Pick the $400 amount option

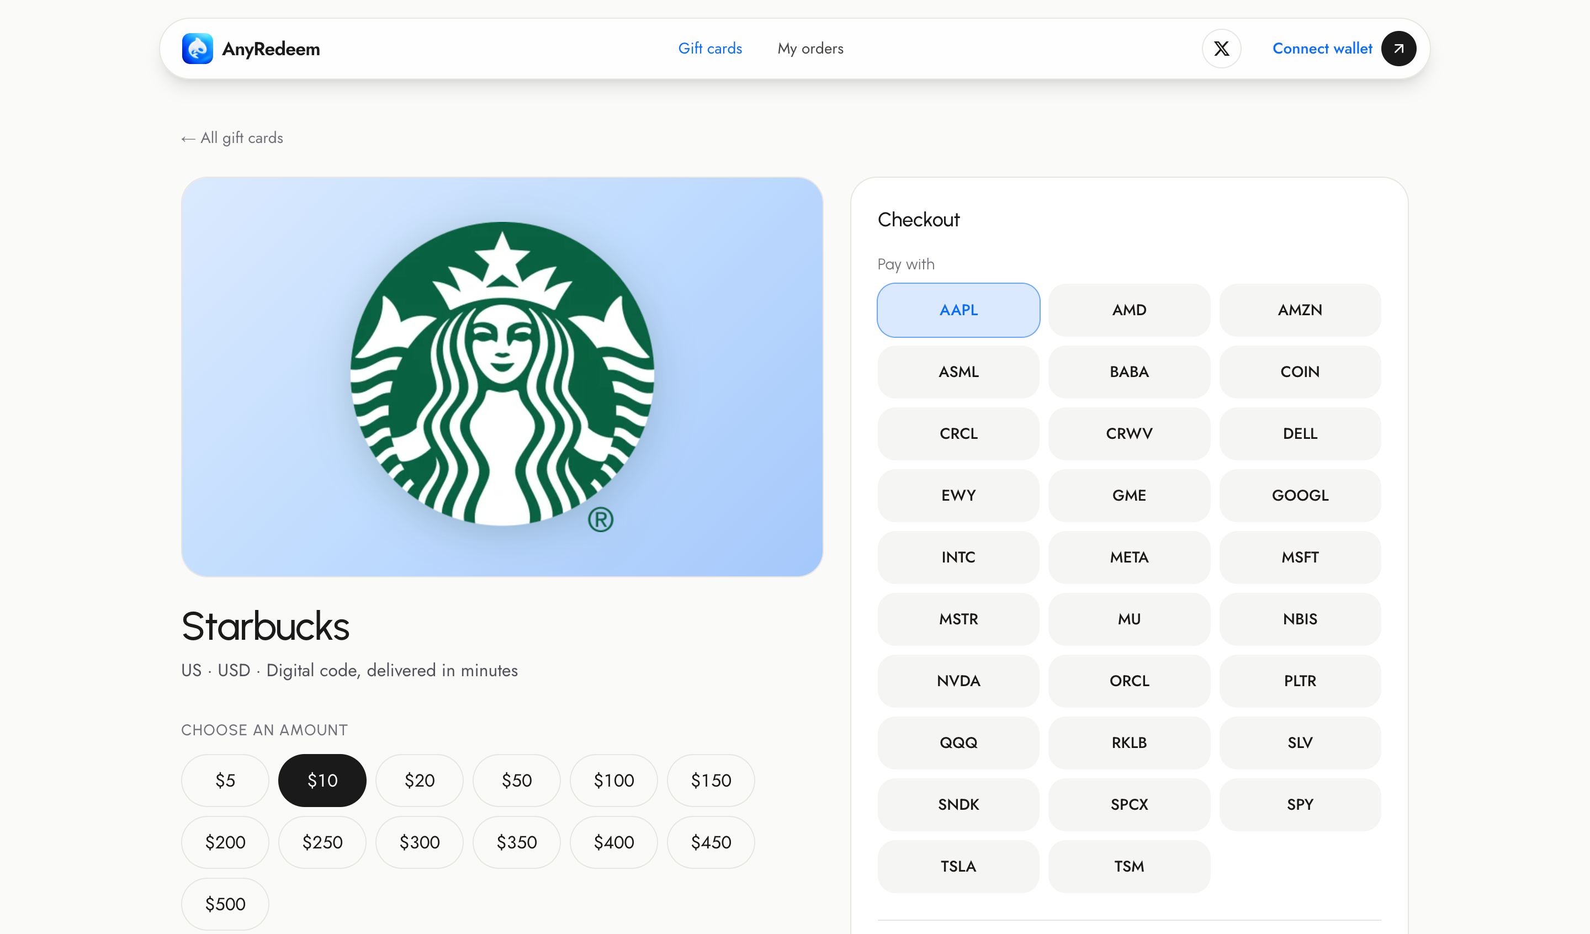pos(614,842)
